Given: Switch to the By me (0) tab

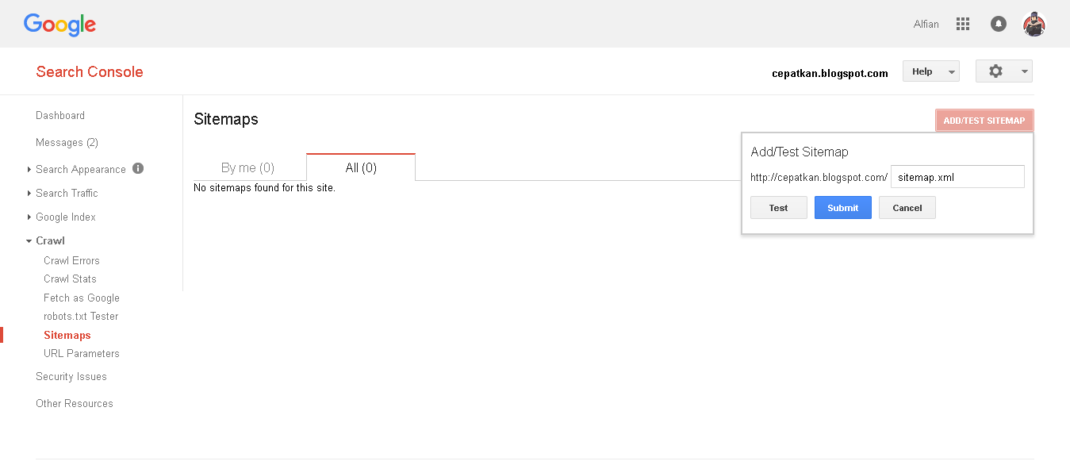Looking at the screenshot, I should point(247,167).
